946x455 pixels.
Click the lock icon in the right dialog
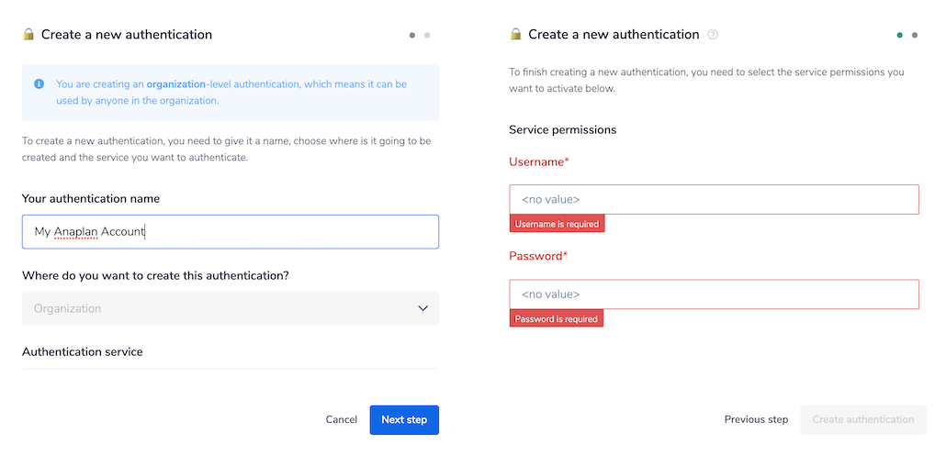(x=515, y=34)
